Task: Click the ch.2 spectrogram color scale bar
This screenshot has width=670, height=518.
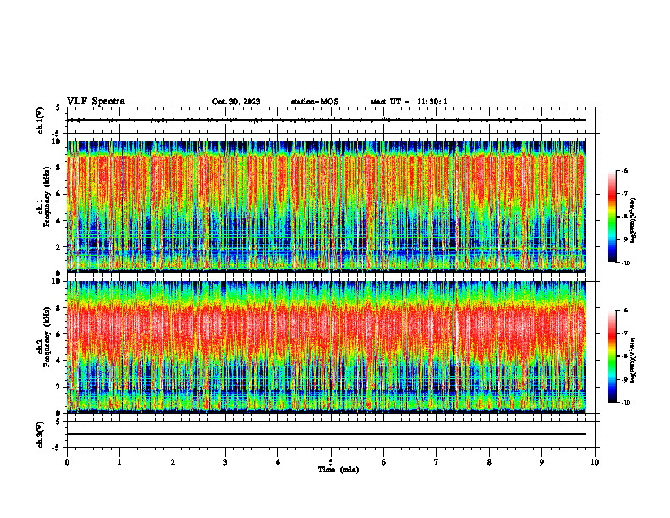Action: 612,356
